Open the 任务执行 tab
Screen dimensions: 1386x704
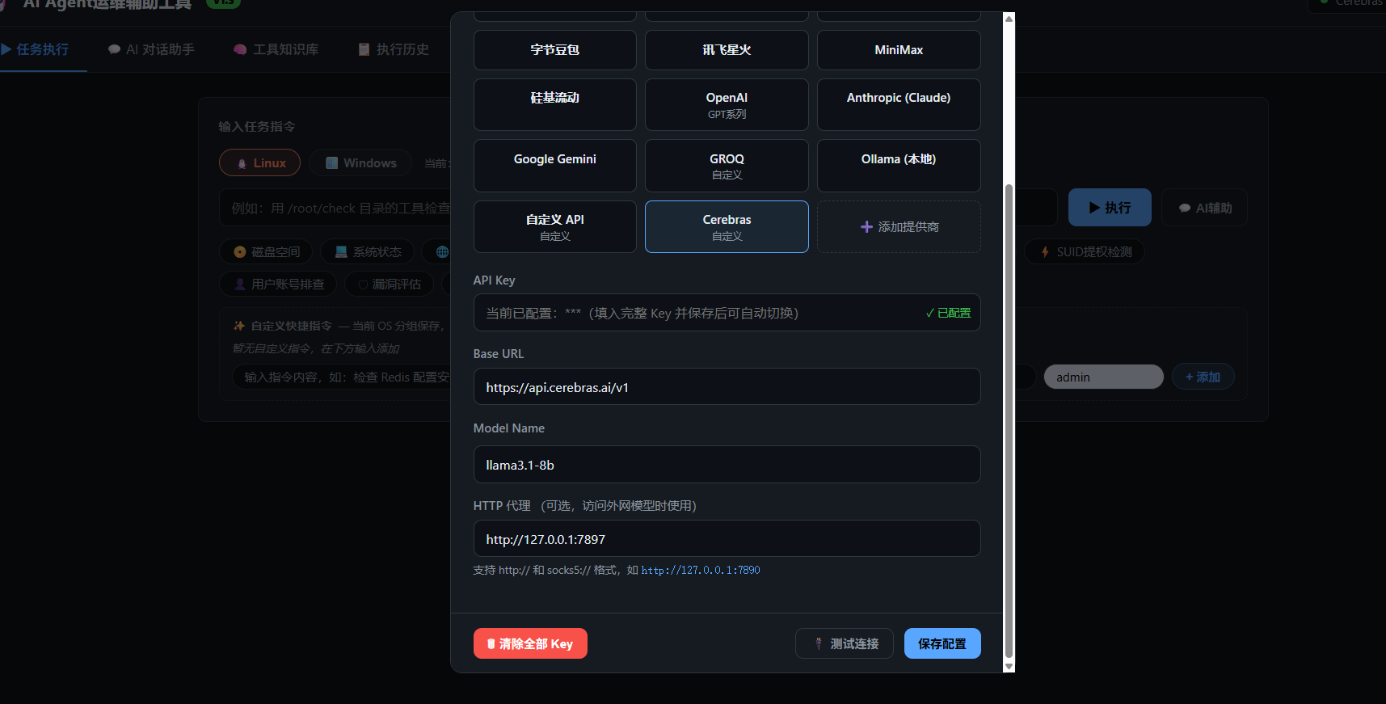(35, 49)
